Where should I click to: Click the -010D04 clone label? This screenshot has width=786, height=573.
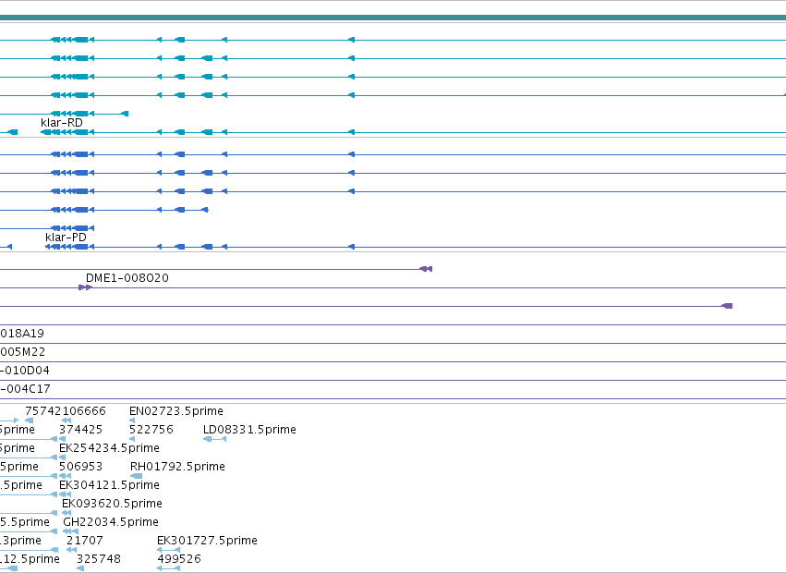(25, 371)
